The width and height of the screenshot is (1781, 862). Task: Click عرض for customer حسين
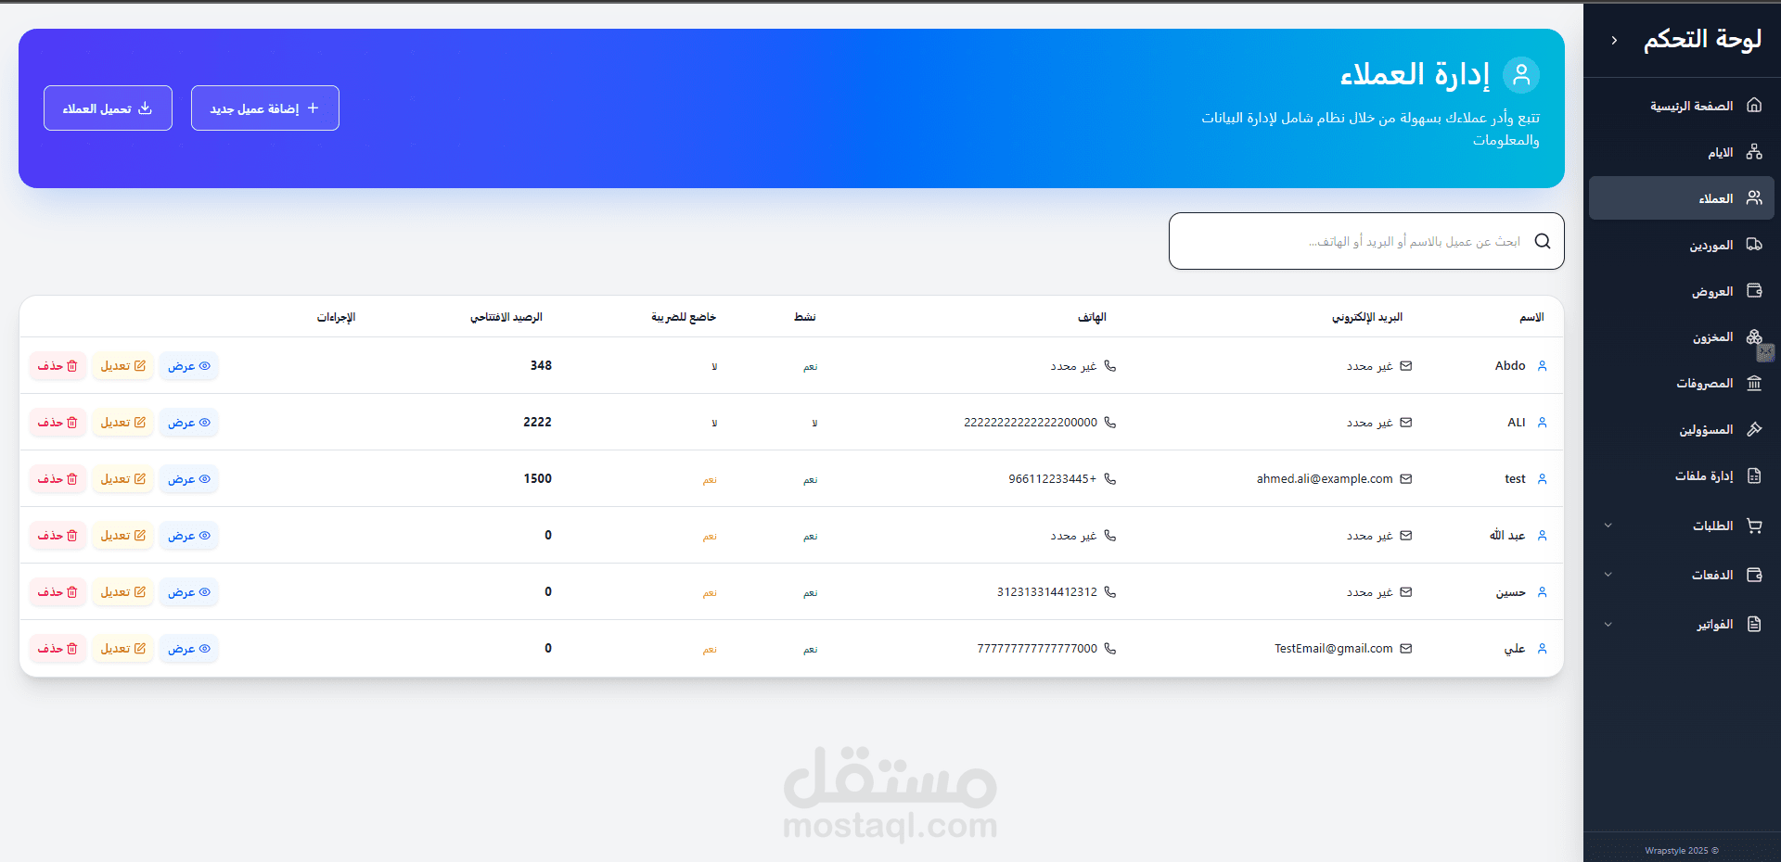189,592
